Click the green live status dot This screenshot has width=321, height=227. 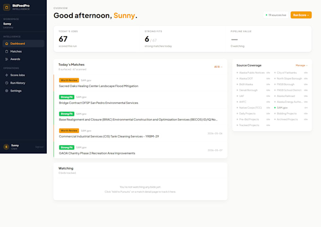tap(266, 15)
